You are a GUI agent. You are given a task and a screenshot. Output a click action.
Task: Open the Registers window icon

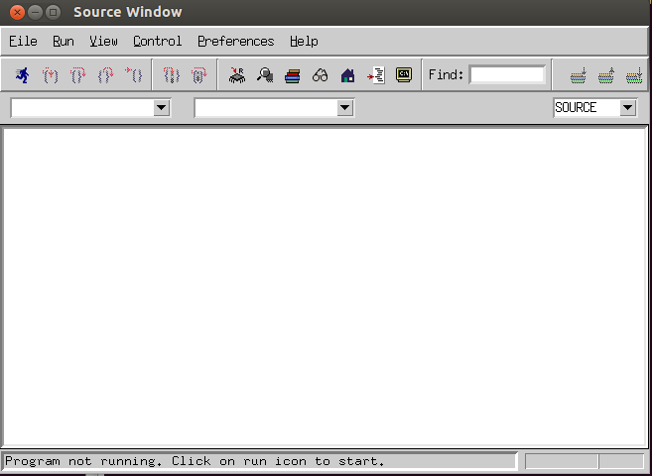pos(237,75)
